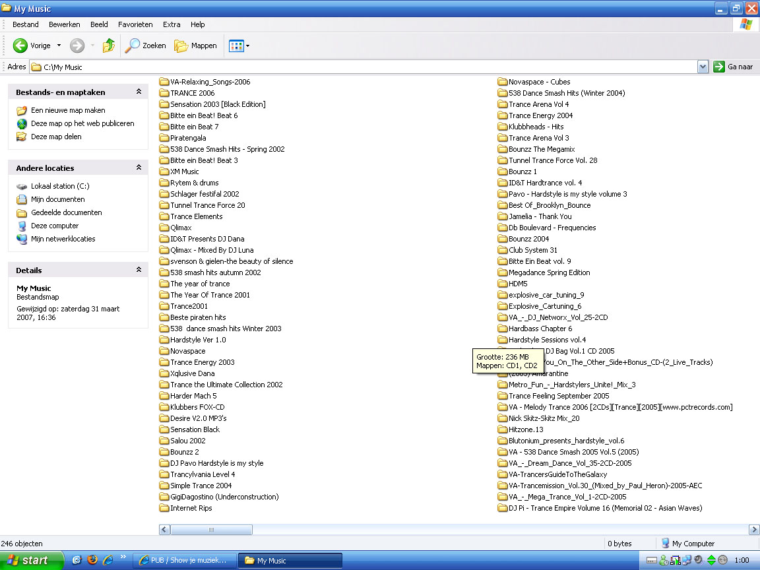The height and width of the screenshot is (570, 760).
Task: Open the Beeld menu
Action: (99, 24)
